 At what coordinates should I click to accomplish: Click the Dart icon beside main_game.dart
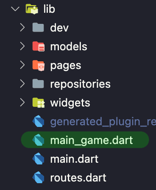click(x=38, y=140)
